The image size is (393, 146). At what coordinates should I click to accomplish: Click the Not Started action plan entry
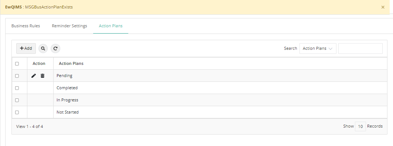[68, 112]
